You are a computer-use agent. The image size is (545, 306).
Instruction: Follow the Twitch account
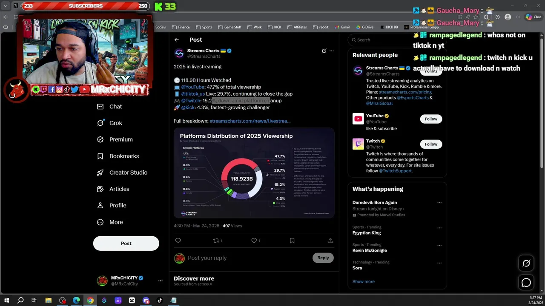431,144
